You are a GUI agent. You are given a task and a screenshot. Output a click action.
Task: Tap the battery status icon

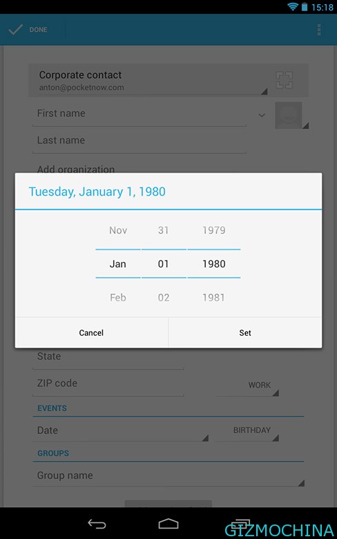[x=305, y=6]
